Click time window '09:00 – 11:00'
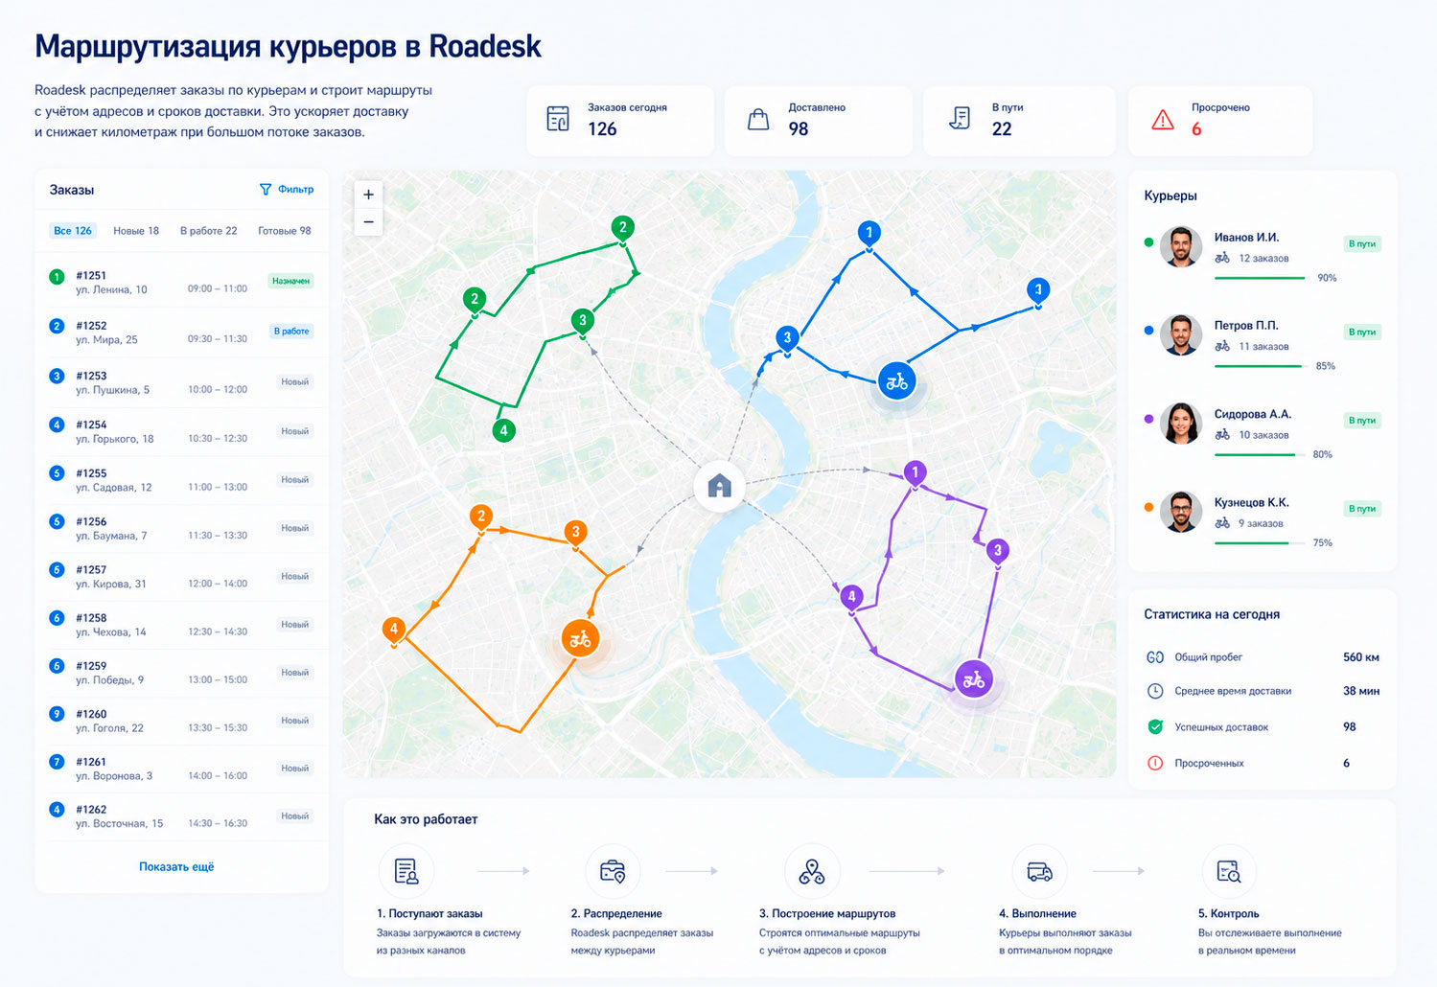The height and width of the screenshot is (987, 1437). pyautogui.click(x=218, y=288)
